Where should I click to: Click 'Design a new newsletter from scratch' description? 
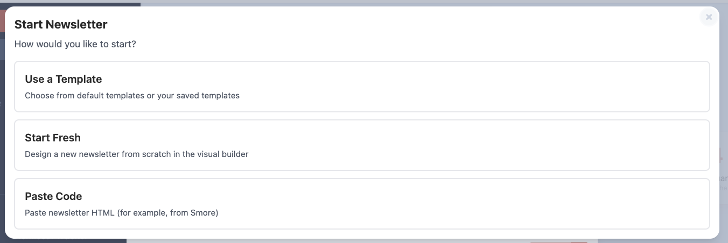pyautogui.click(x=97, y=154)
